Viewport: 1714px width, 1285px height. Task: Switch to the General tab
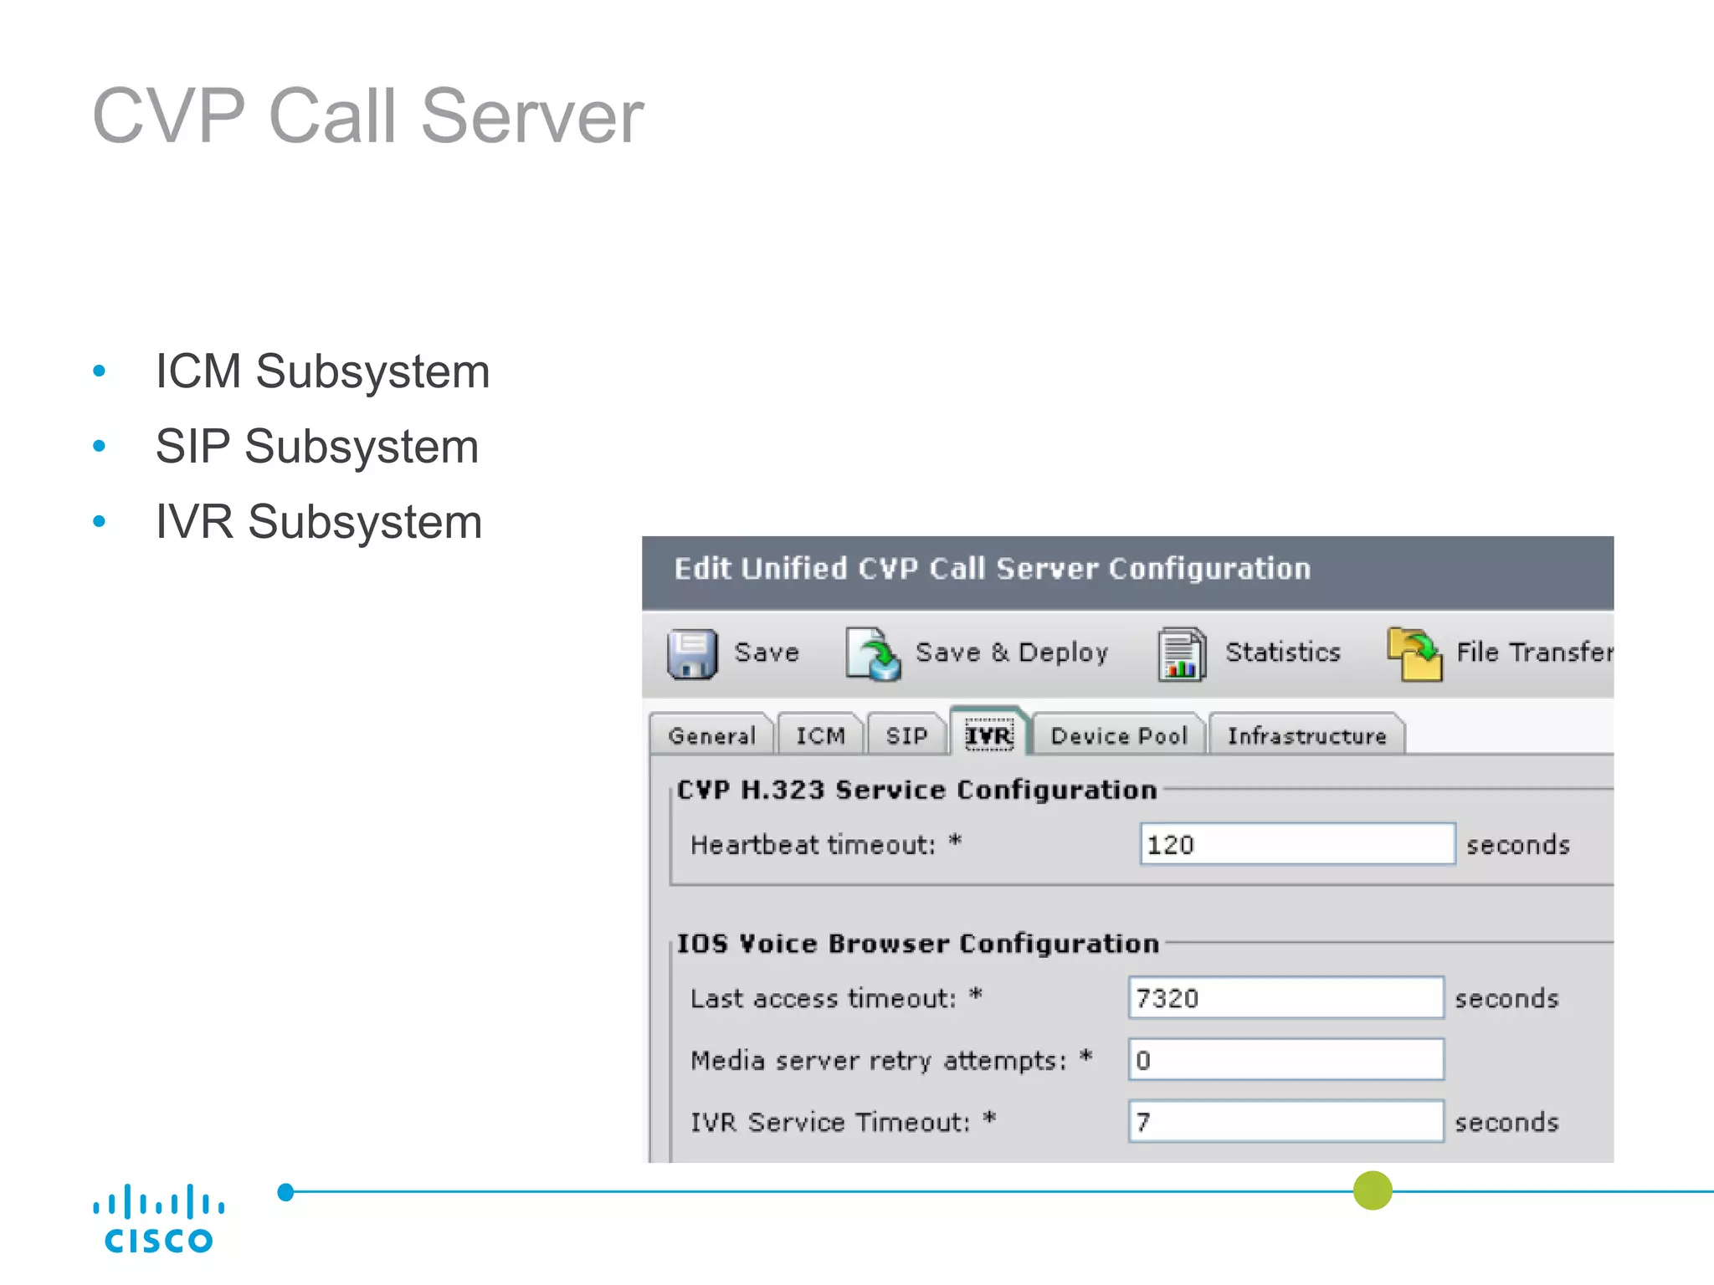tap(712, 735)
